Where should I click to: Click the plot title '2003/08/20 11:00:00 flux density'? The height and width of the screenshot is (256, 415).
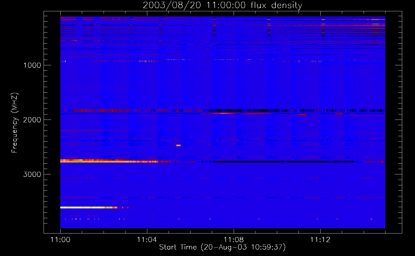[222, 5]
